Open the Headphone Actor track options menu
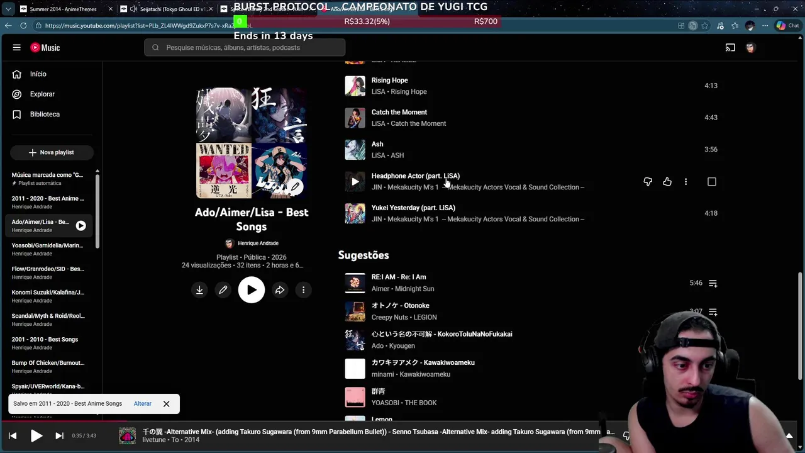This screenshot has width=805, height=453. (686, 182)
